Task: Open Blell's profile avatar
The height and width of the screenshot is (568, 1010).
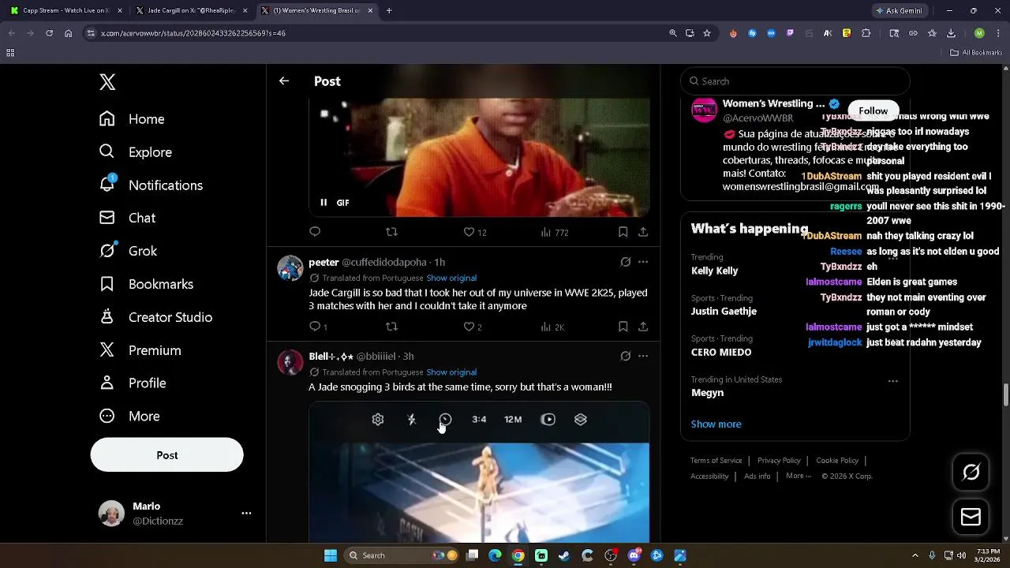Action: coord(290,363)
